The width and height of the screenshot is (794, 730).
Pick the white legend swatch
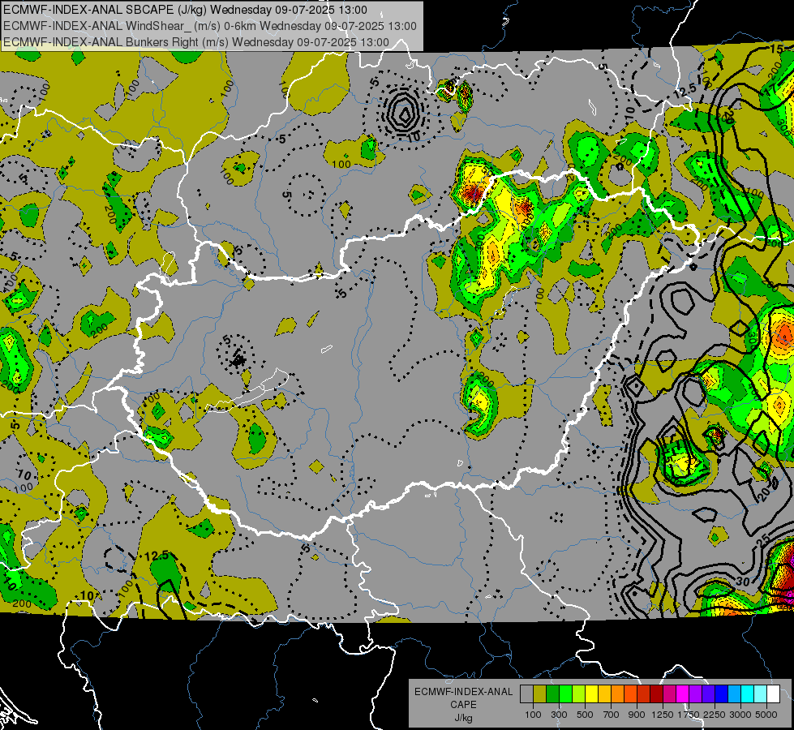coord(773,694)
